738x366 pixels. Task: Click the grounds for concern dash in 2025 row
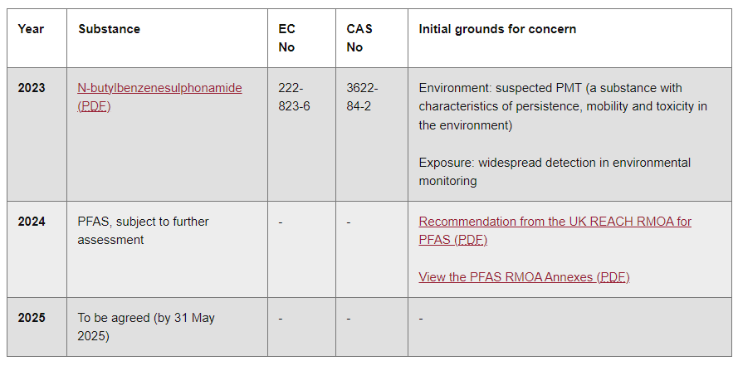click(421, 319)
